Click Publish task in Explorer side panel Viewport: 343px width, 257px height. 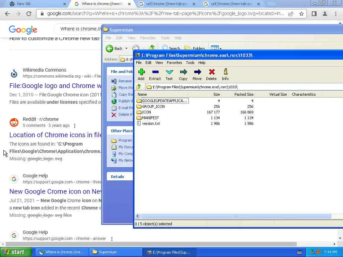[x=122, y=101]
